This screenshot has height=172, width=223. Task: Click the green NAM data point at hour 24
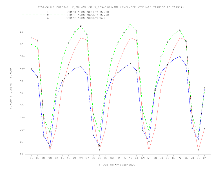pyautogui.click(x=81, y=26)
